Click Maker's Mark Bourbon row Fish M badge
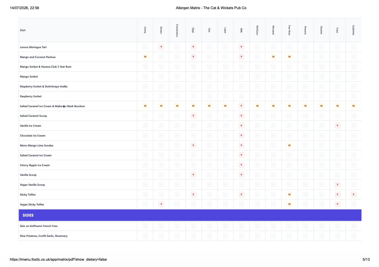Viewport: 379px width, 267px height. click(209, 106)
